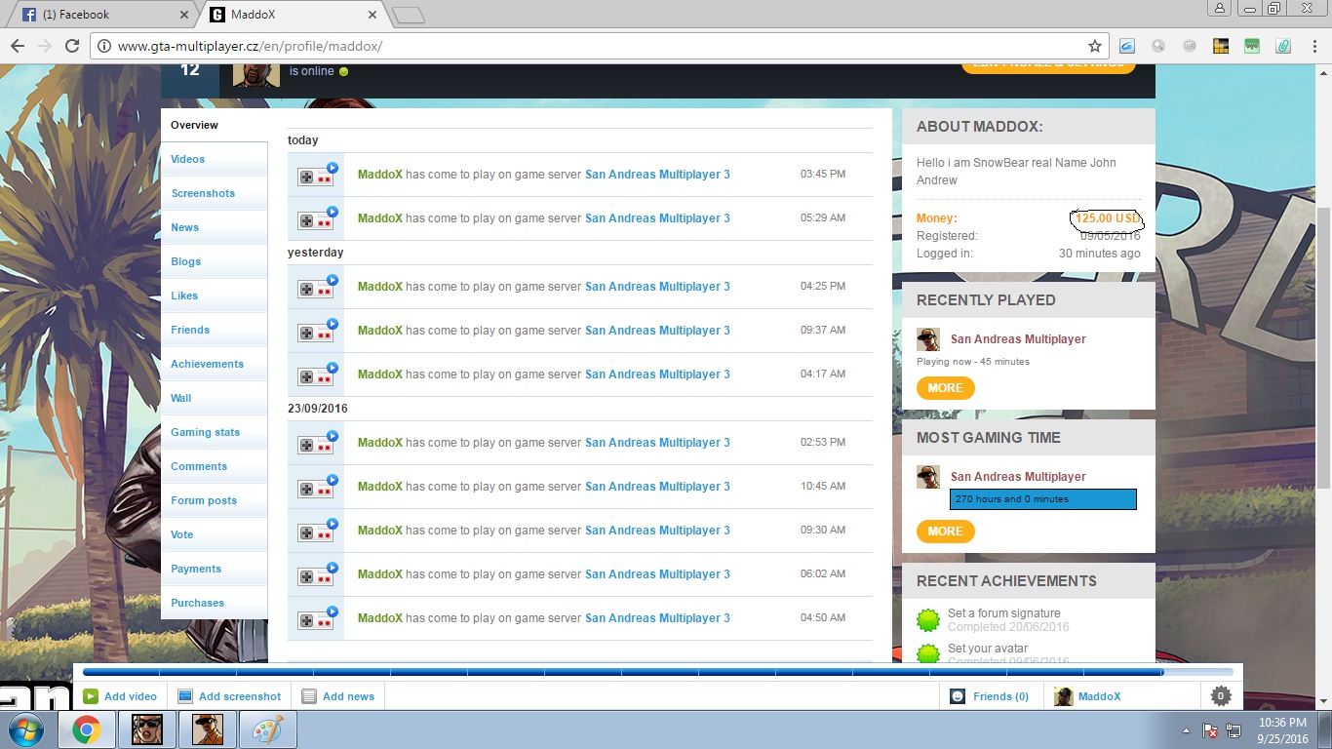Viewport: 1332px width, 749px height.
Task: Click the 270 hours gaming time bar
Action: (1043, 499)
